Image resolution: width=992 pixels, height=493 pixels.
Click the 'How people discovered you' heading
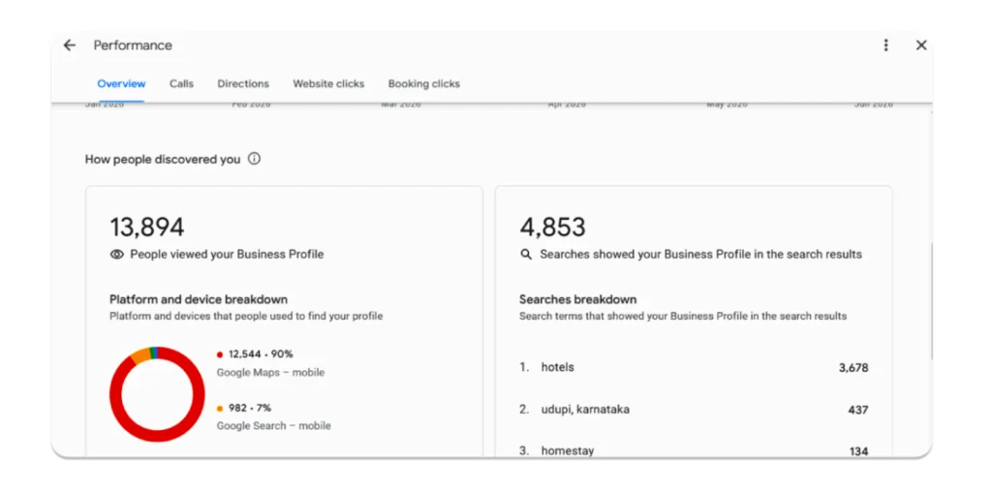pos(163,160)
